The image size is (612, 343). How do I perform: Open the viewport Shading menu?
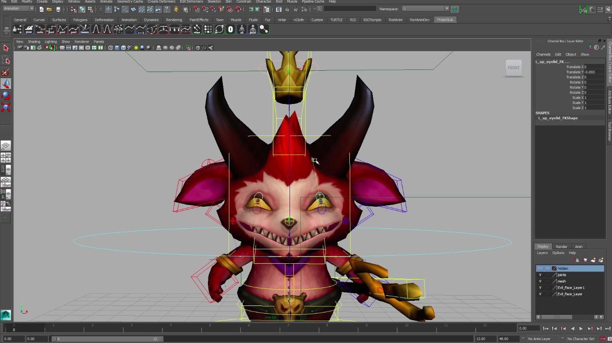[34, 42]
